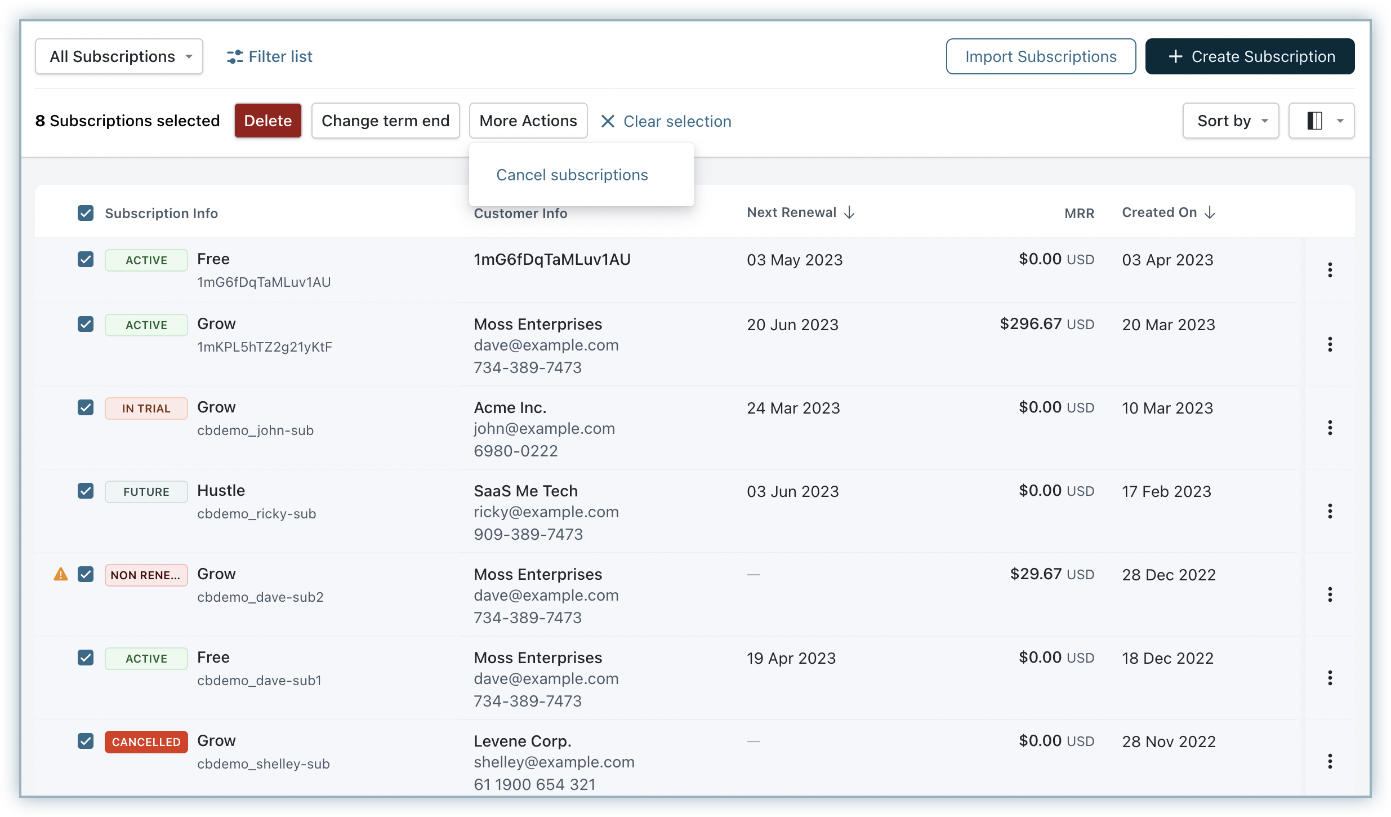
Task: Uncheck the cbdemo_ricky-sub Hustle subscription
Action: [x=86, y=491]
